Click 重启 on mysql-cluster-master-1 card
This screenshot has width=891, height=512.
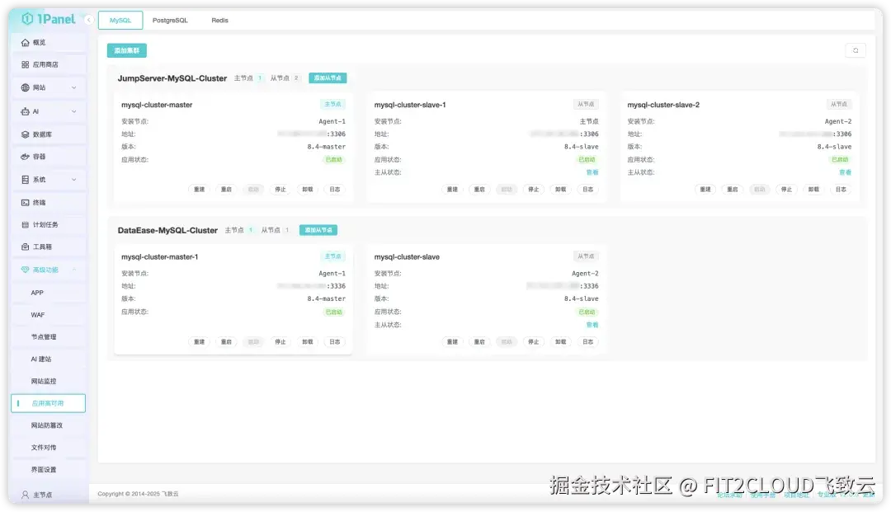pyautogui.click(x=226, y=342)
